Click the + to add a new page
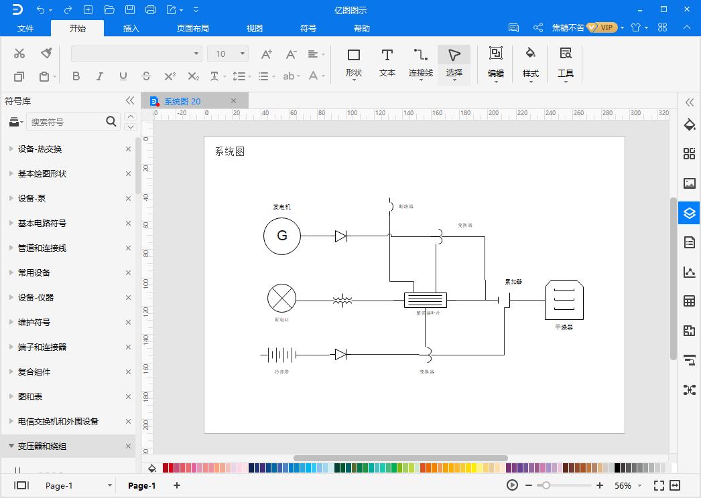This screenshot has width=701, height=498. coord(176,485)
